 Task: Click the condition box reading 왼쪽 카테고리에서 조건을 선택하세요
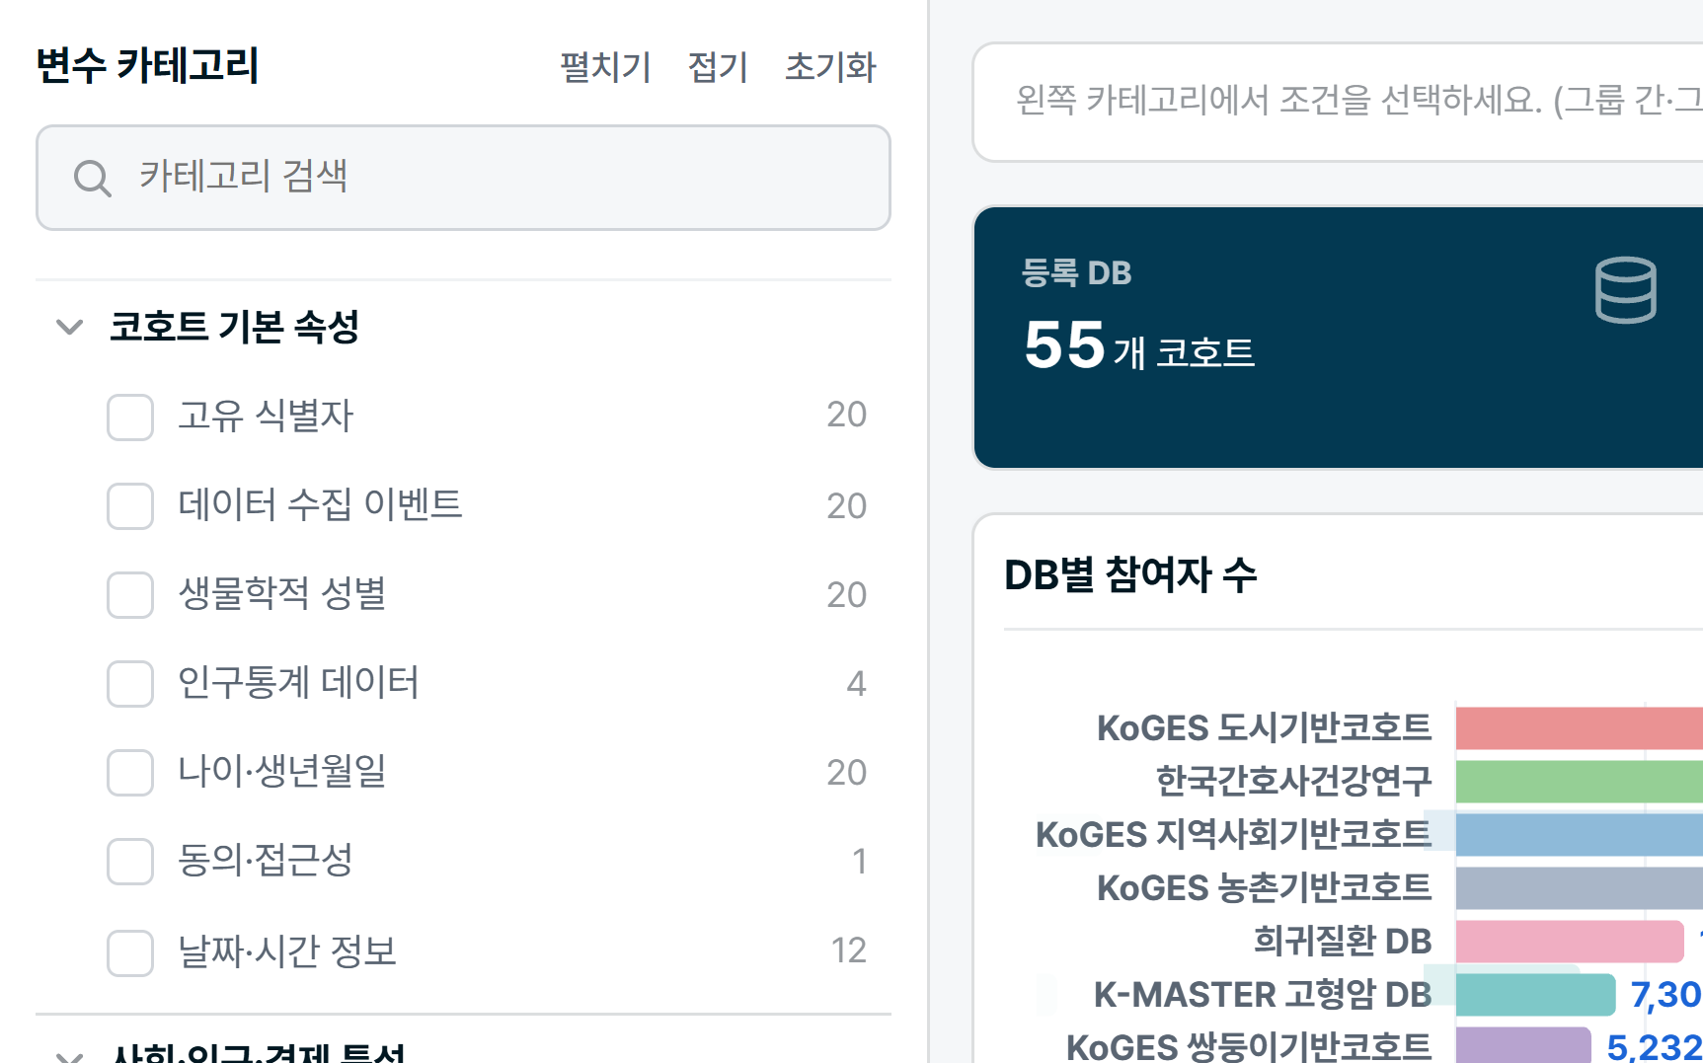click(1338, 102)
